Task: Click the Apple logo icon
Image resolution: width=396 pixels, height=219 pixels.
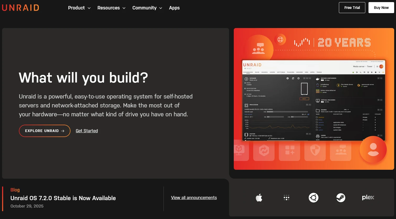Action: pos(259,198)
